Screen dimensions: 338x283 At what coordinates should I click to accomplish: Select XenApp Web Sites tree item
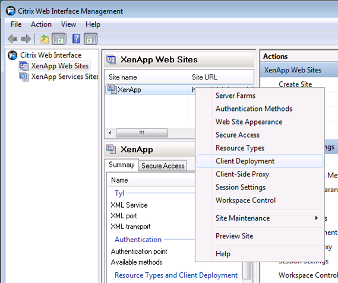tap(60, 66)
